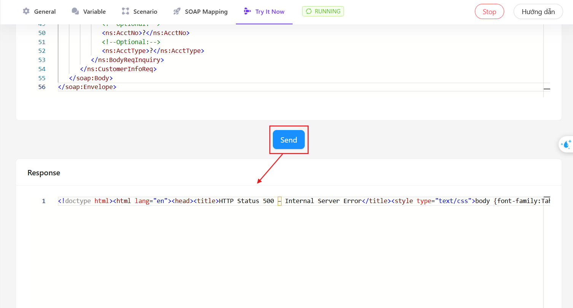
Task: Click line number 56 in request editor
Action: click(x=42, y=87)
